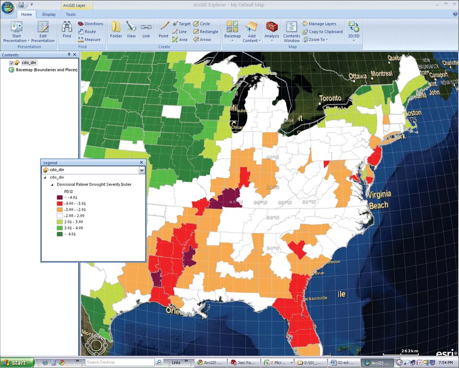
Task: Pin the Contents panel
Action: pyautogui.click(x=69, y=55)
